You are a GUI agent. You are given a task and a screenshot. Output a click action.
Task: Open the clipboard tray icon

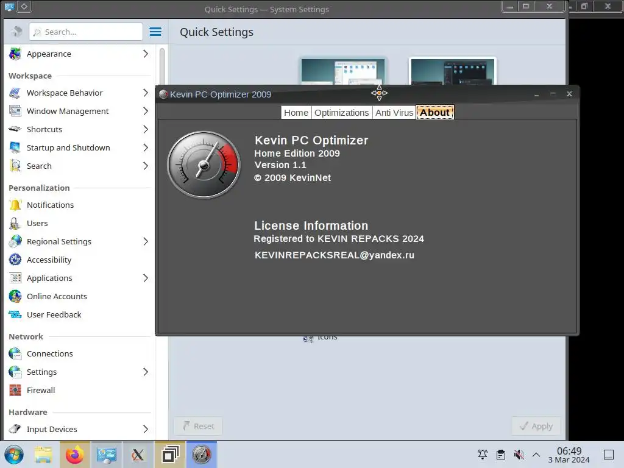pos(501,454)
